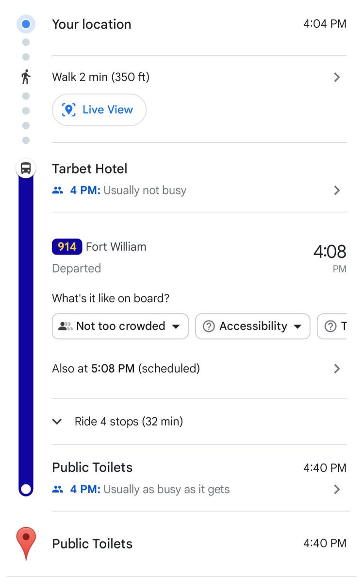
Task: Open the Not too crowded dropdown
Action: [x=120, y=326]
